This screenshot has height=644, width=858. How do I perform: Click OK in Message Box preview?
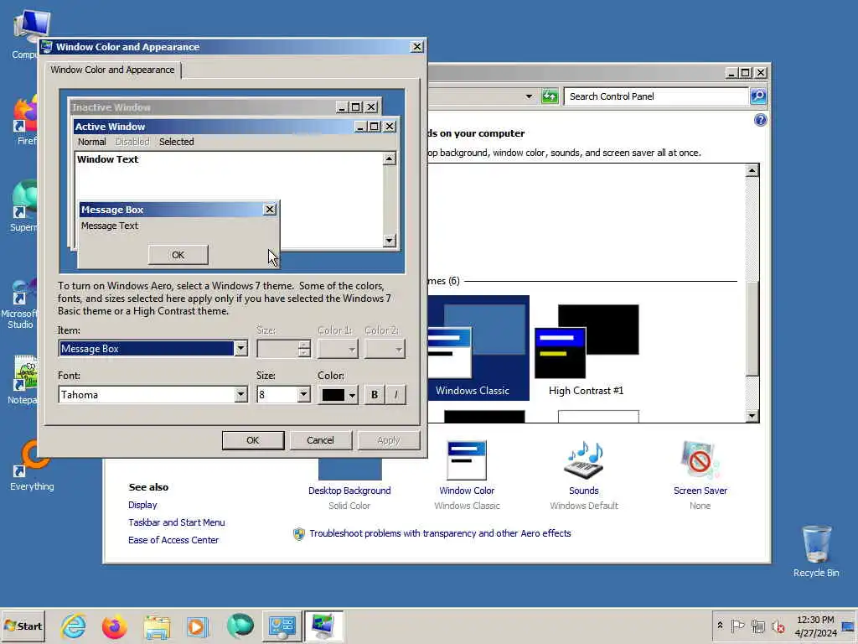[178, 255]
